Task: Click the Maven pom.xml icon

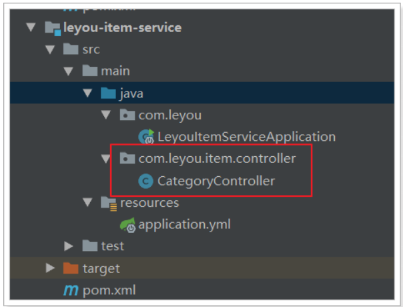Action: click(71, 290)
